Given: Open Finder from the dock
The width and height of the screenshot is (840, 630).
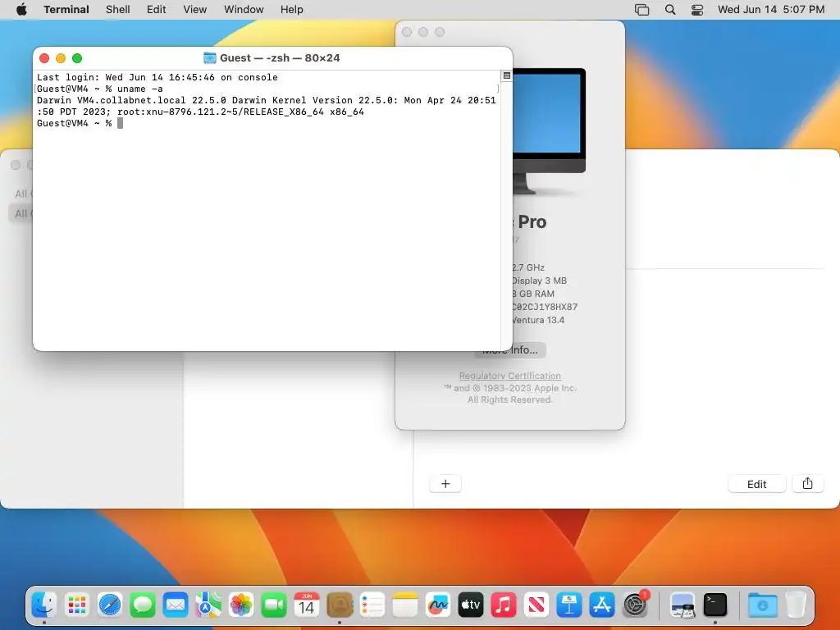Looking at the screenshot, I should [x=44, y=605].
